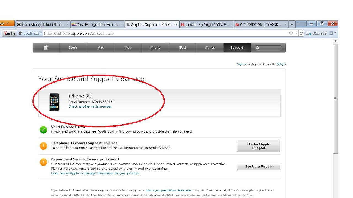Click the weather cloud +27 icon
Screen dimensions: 353x198
[320, 34]
